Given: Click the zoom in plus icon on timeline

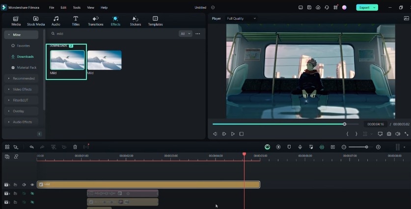Looking at the screenshot, I should (378, 147).
